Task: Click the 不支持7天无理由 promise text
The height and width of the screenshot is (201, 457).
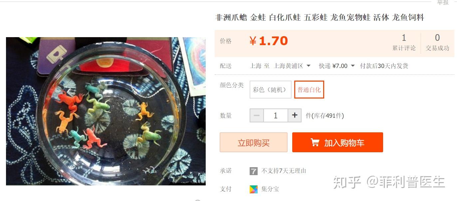Action: [284, 171]
